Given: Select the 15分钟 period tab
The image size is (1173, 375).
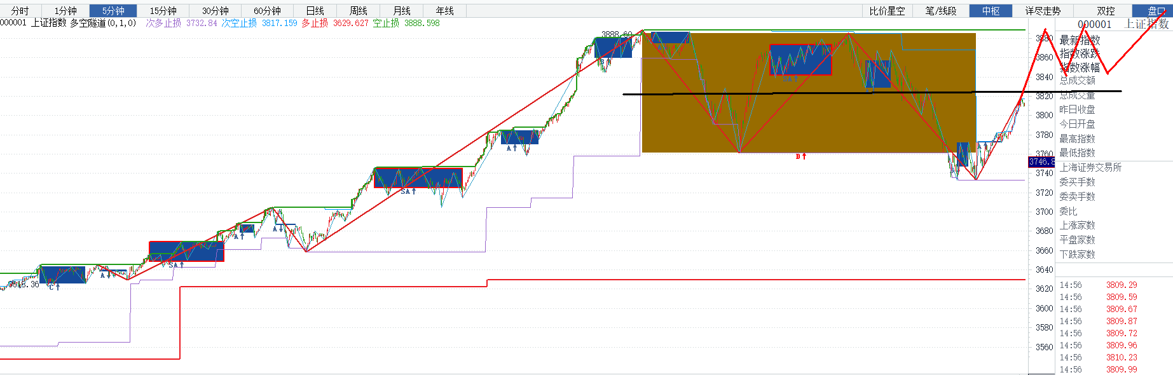Looking at the screenshot, I should pos(163,11).
